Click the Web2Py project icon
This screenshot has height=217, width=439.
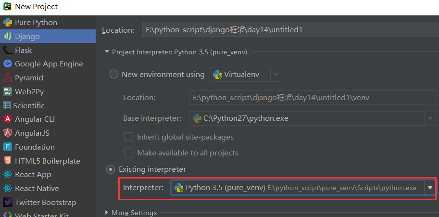7,91
